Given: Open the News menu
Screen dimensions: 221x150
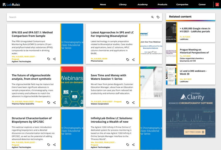Looking at the screenshot, I should pyautogui.click(x=103, y=5).
